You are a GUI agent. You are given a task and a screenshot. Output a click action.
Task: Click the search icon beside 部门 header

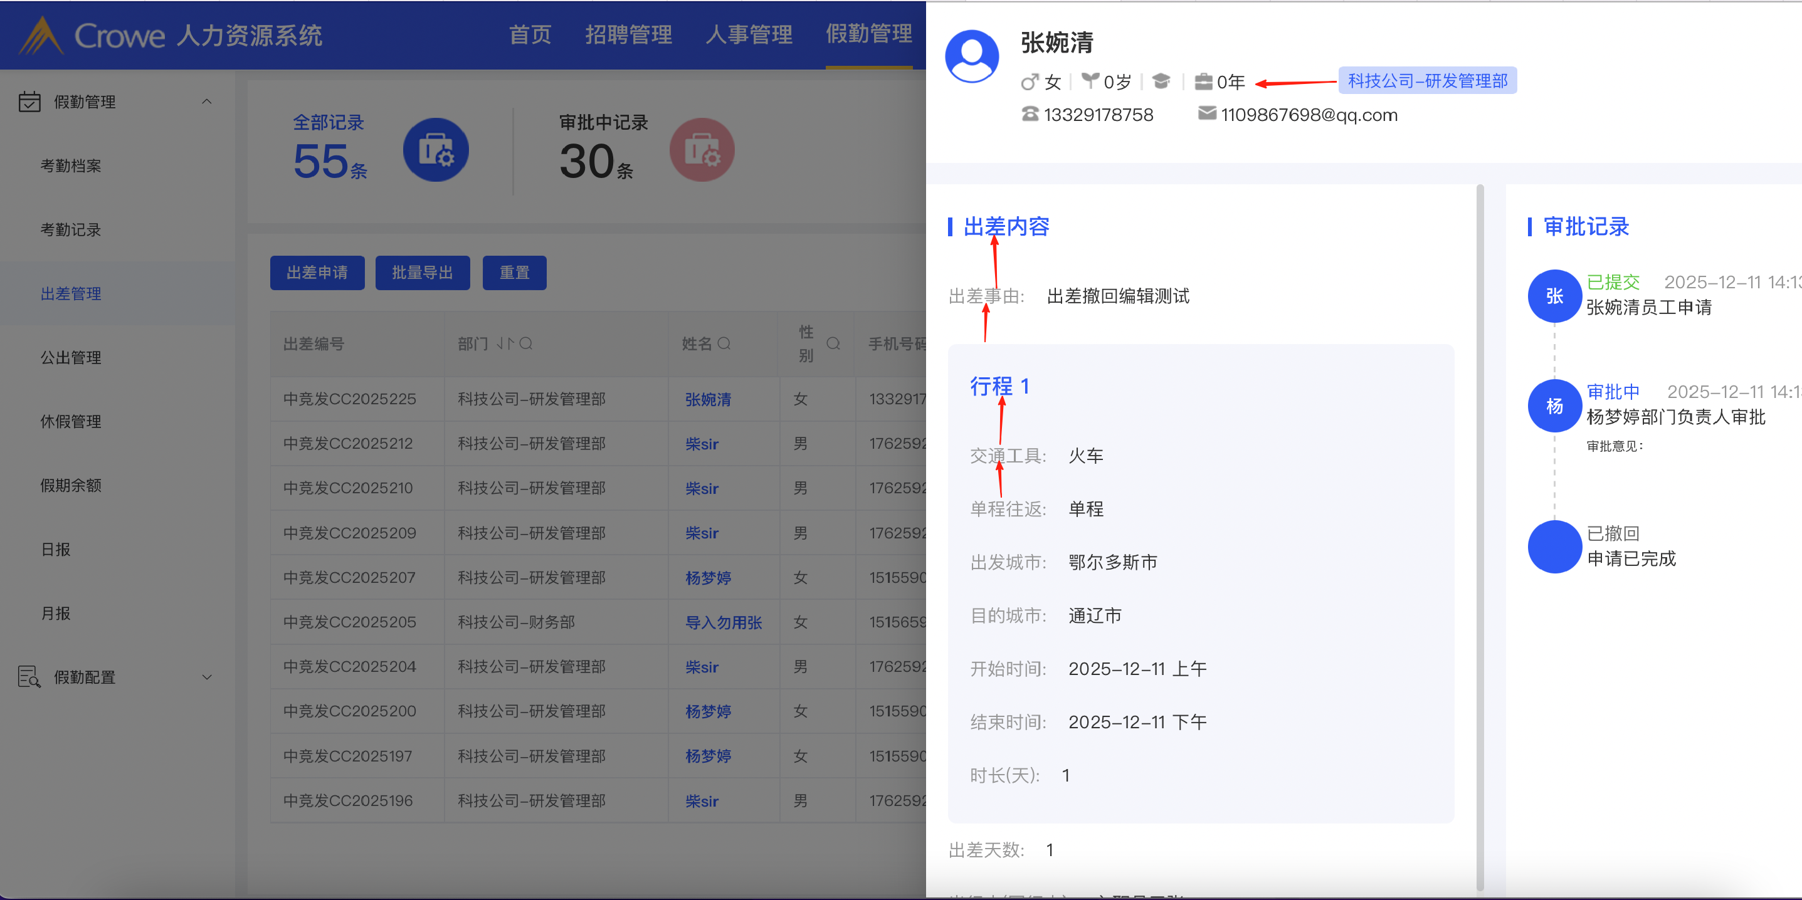(526, 343)
